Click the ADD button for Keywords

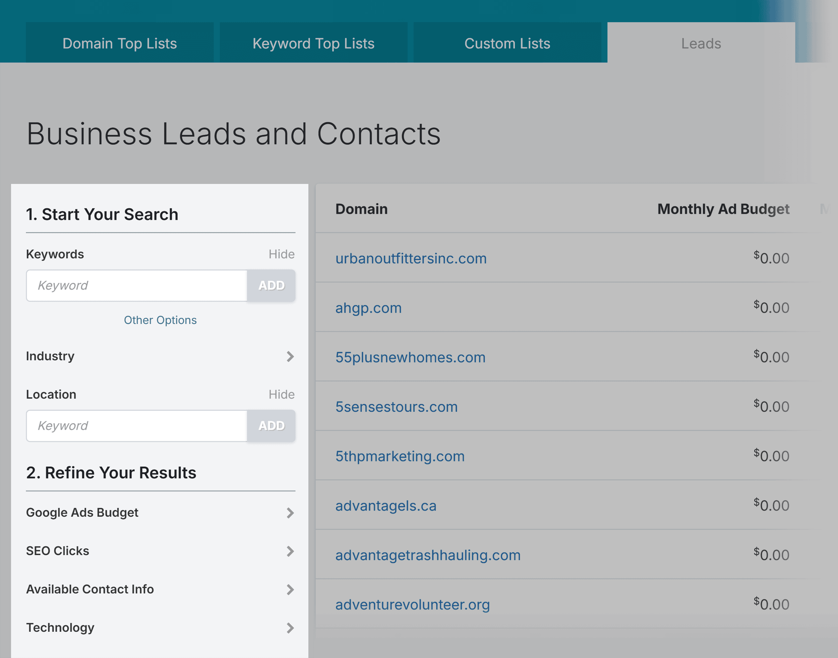[272, 285]
